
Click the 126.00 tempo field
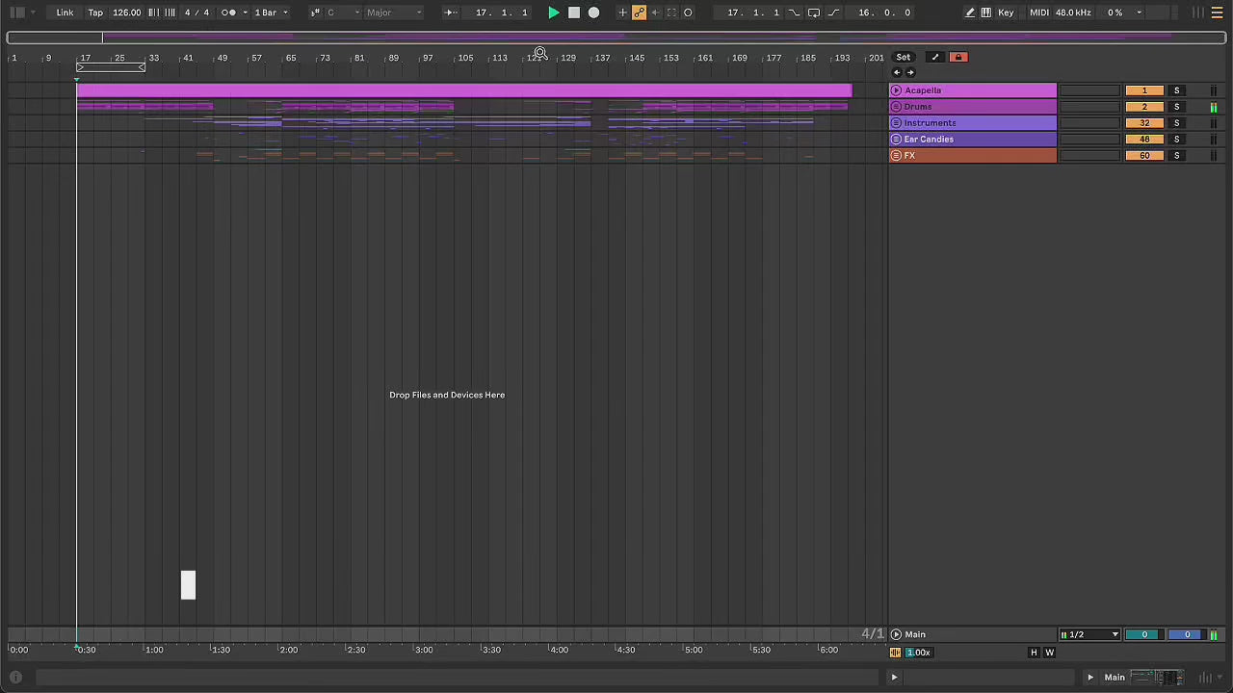click(126, 13)
